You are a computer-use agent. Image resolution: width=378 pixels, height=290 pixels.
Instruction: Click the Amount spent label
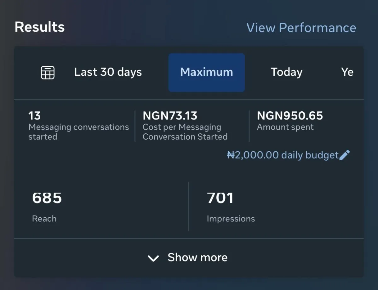click(285, 127)
